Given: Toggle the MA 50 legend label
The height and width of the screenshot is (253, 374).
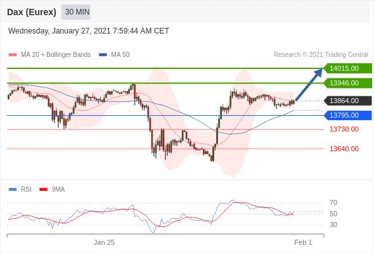Looking at the screenshot, I should pyautogui.click(x=120, y=55).
